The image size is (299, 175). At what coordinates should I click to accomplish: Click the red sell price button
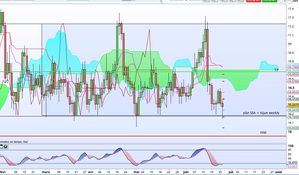(253, 1)
